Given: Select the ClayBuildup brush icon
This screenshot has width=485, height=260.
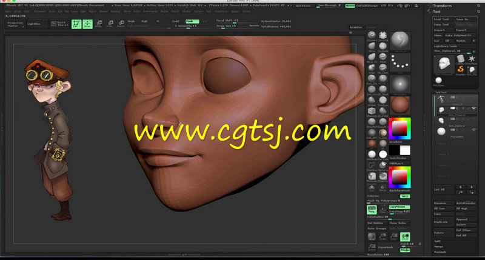Looking at the screenshot, I should tap(383, 46).
